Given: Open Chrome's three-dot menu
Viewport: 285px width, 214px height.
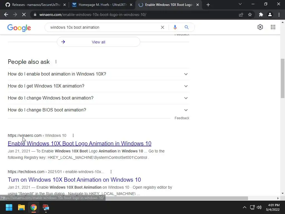Looking at the screenshot, I should coord(279,14).
